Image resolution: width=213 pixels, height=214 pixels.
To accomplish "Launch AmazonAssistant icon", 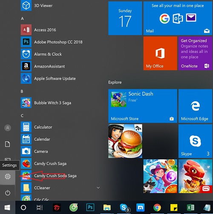I will [26, 66].
